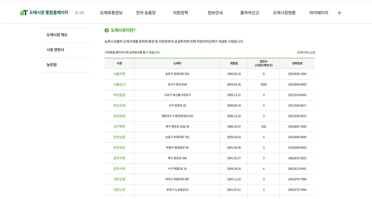Image resolution: width=372 pixels, height=199 pixels.
Task: Click address 해운대구 수영강변대로 626
Action: pos(177,116)
